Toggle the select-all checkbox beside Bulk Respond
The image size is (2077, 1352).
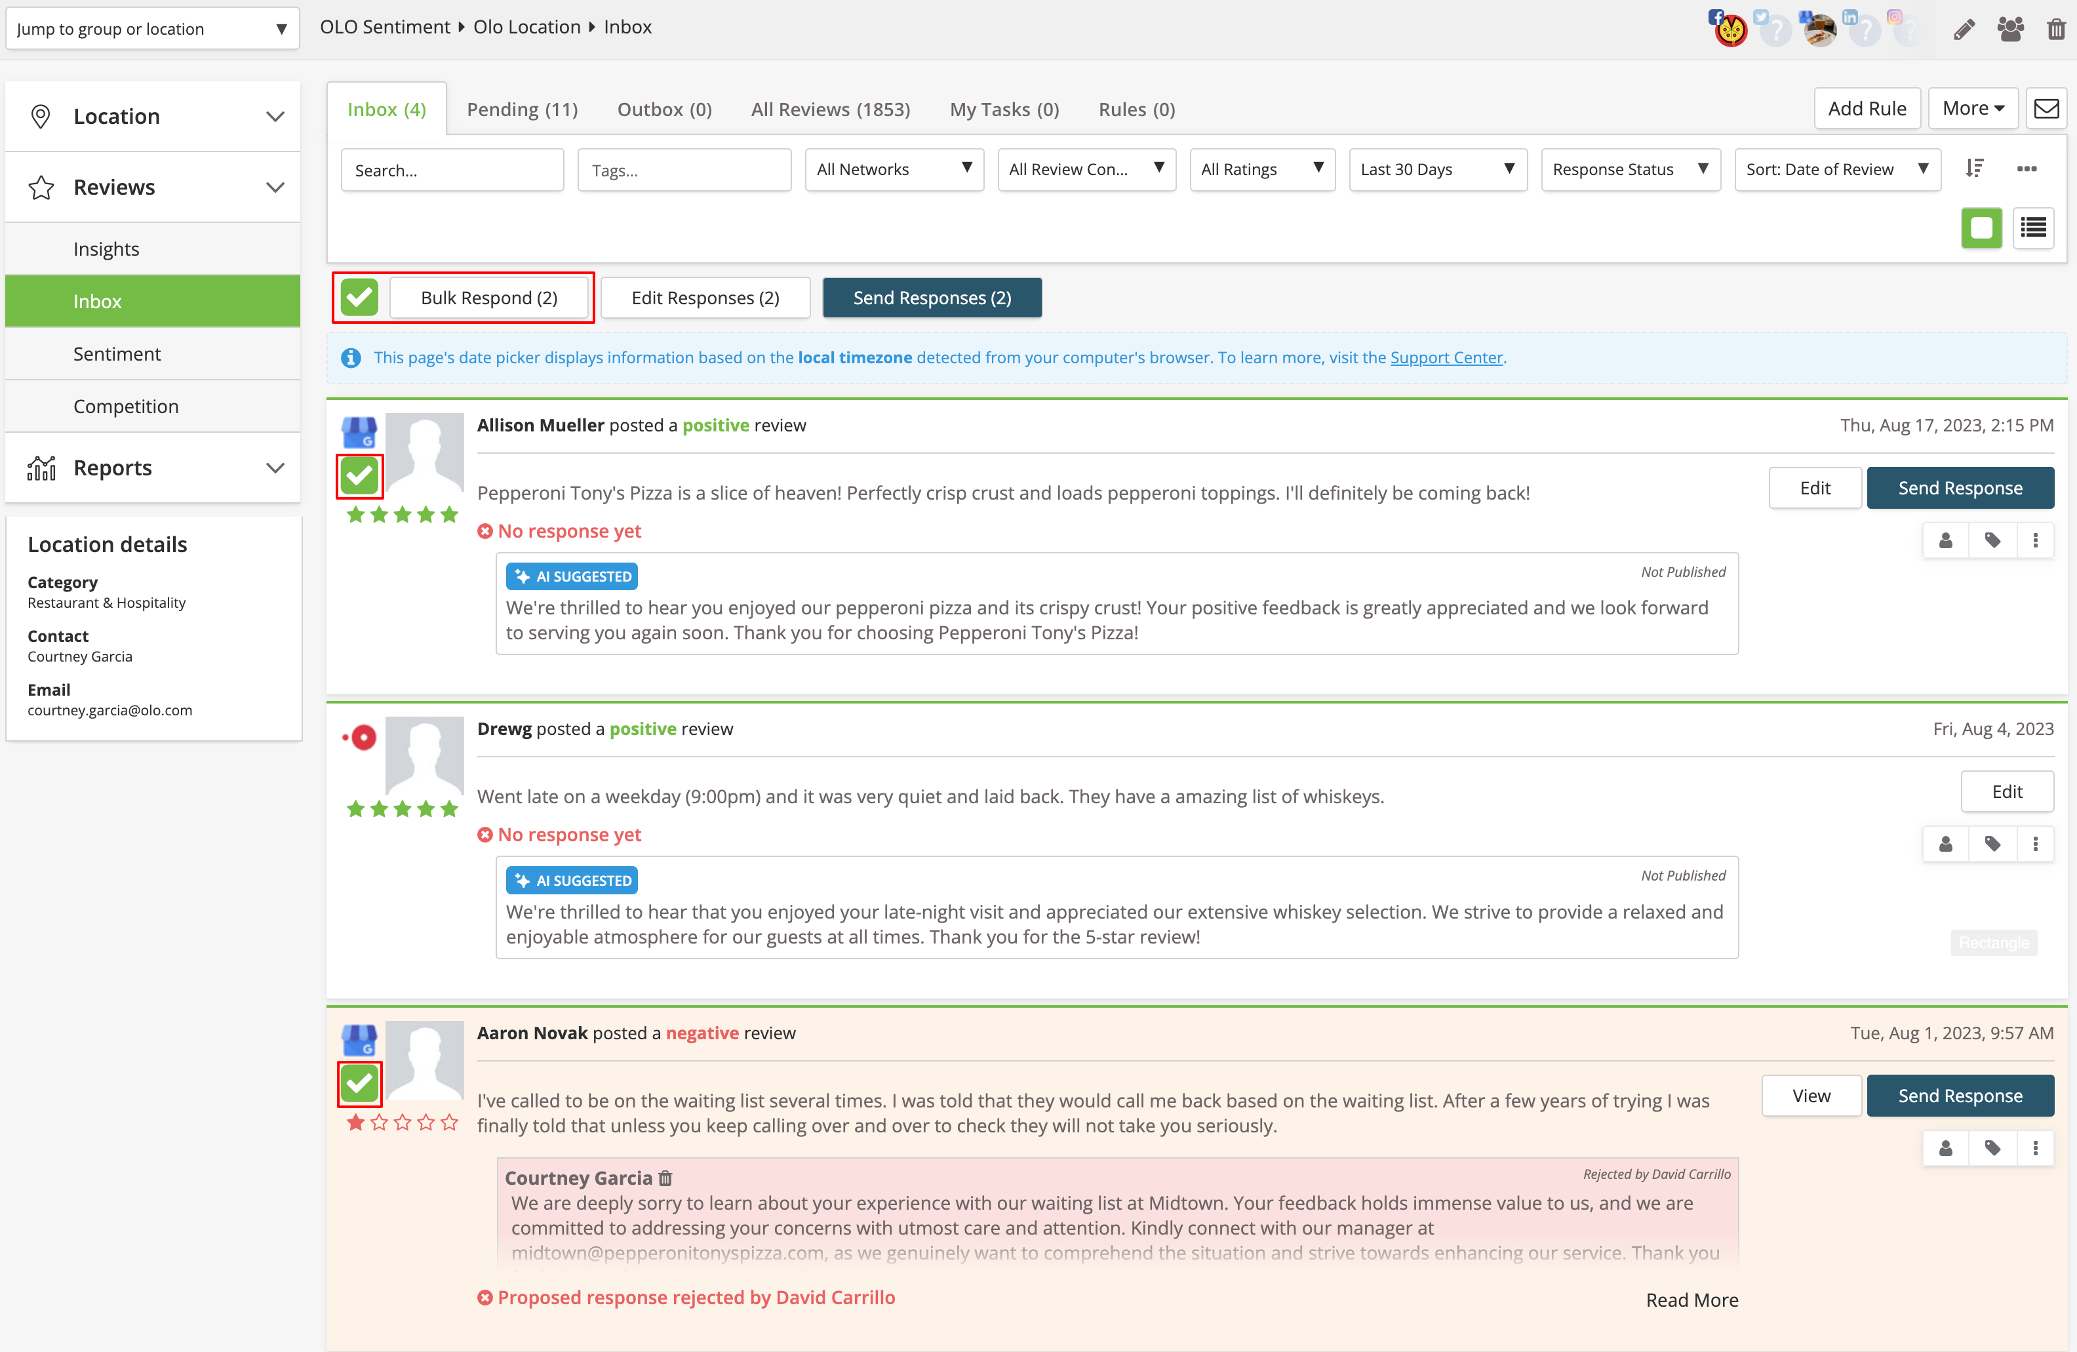[x=359, y=298]
